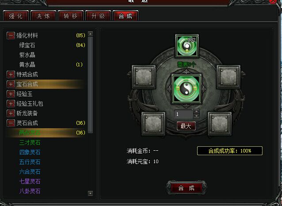Collapse the 灵石合成 category
The image size is (282, 206).
tap(11, 123)
